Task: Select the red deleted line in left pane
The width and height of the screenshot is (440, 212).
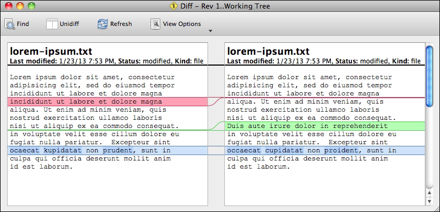Action: pos(108,101)
